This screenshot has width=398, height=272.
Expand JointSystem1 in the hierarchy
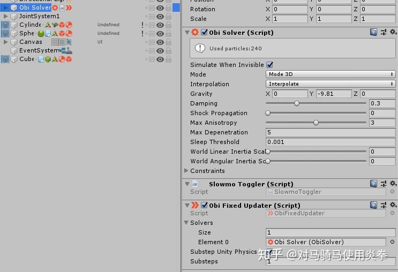(5, 16)
